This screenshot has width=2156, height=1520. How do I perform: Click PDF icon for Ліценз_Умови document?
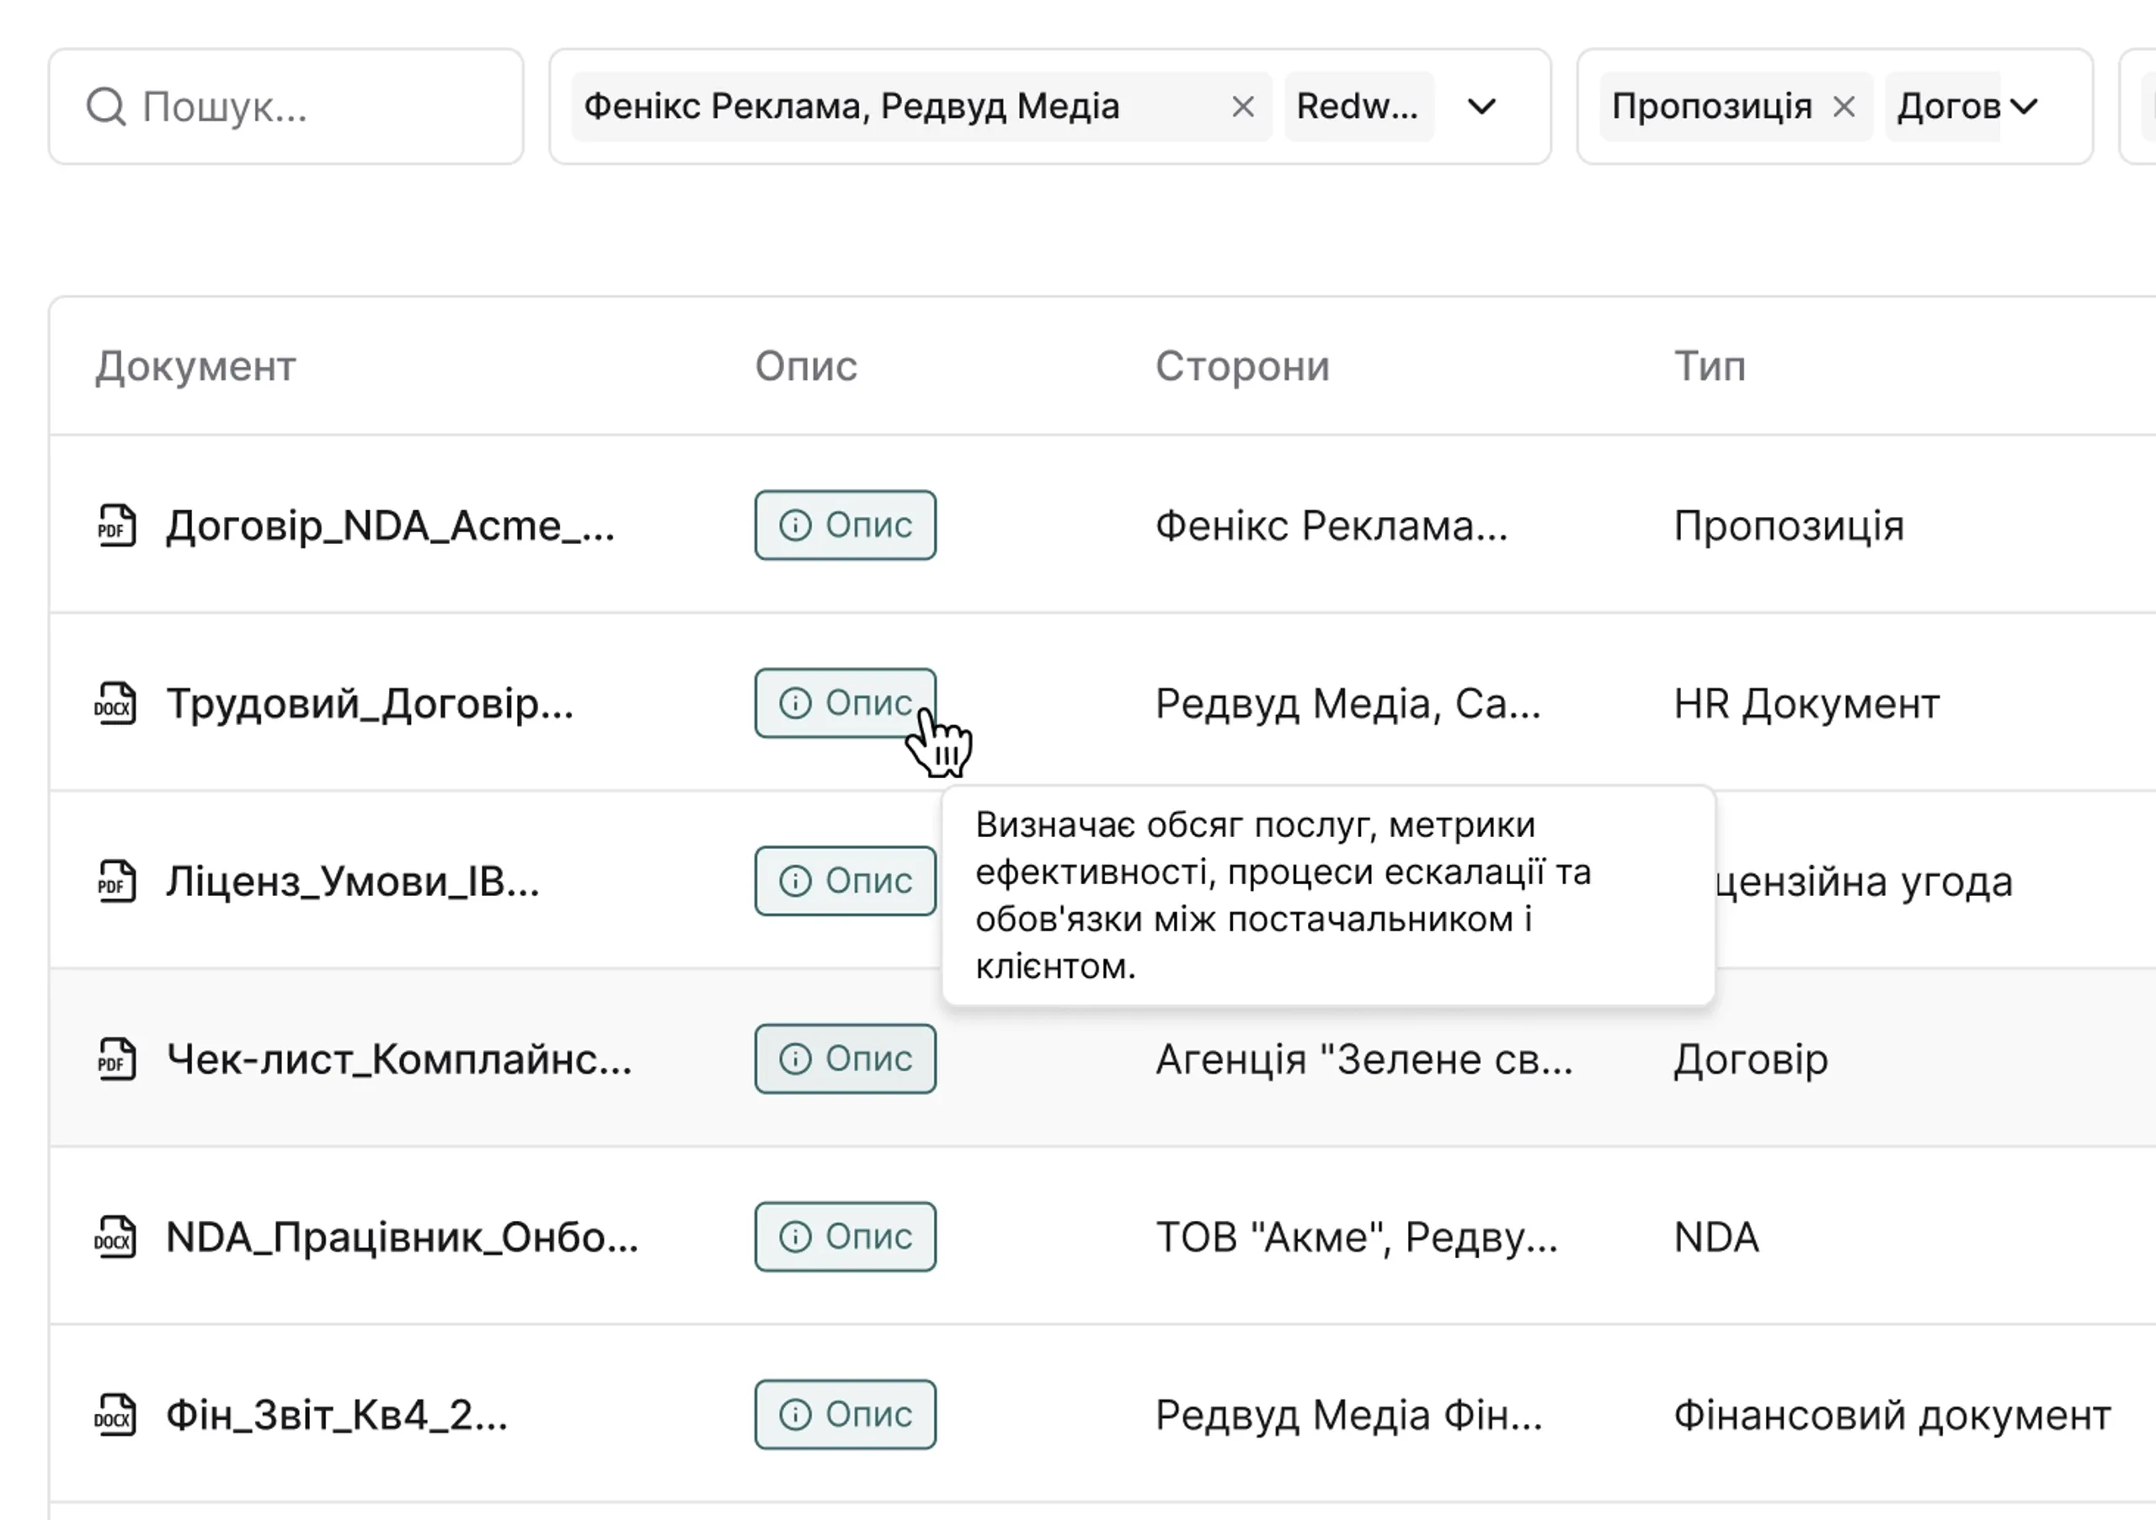[x=116, y=881]
